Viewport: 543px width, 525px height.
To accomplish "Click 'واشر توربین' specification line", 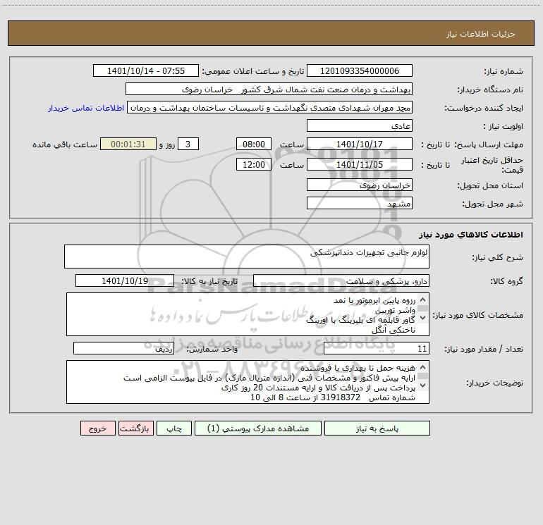I will (395, 311).
